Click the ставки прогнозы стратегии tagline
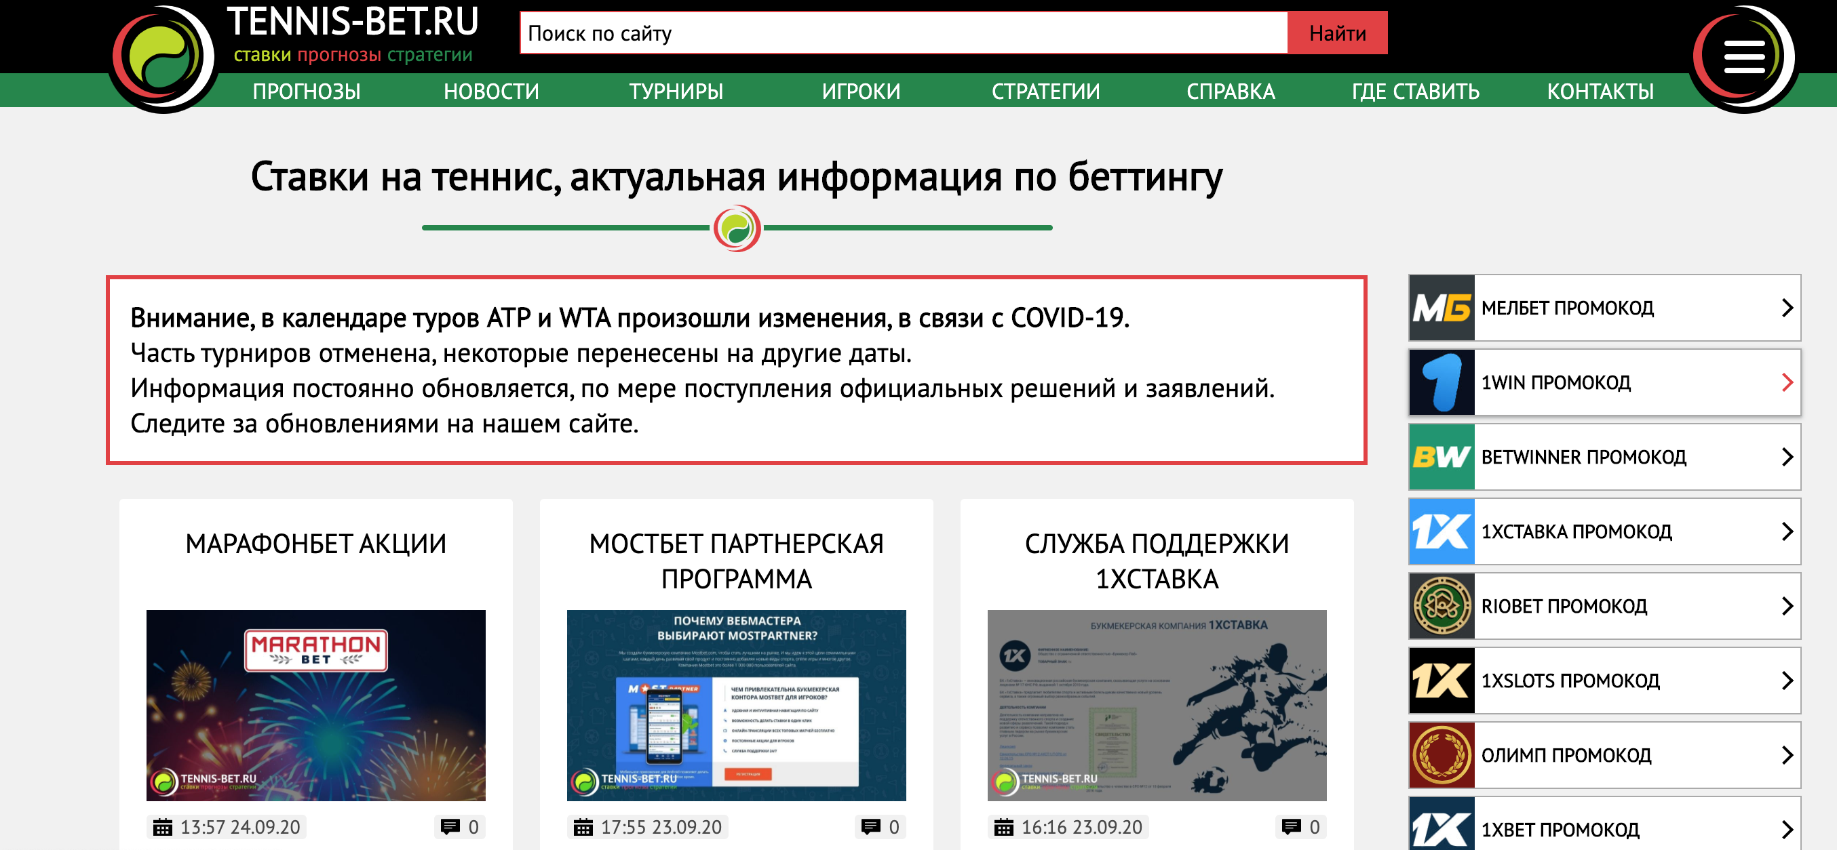This screenshot has height=850, width=1837. coord(353,55)
